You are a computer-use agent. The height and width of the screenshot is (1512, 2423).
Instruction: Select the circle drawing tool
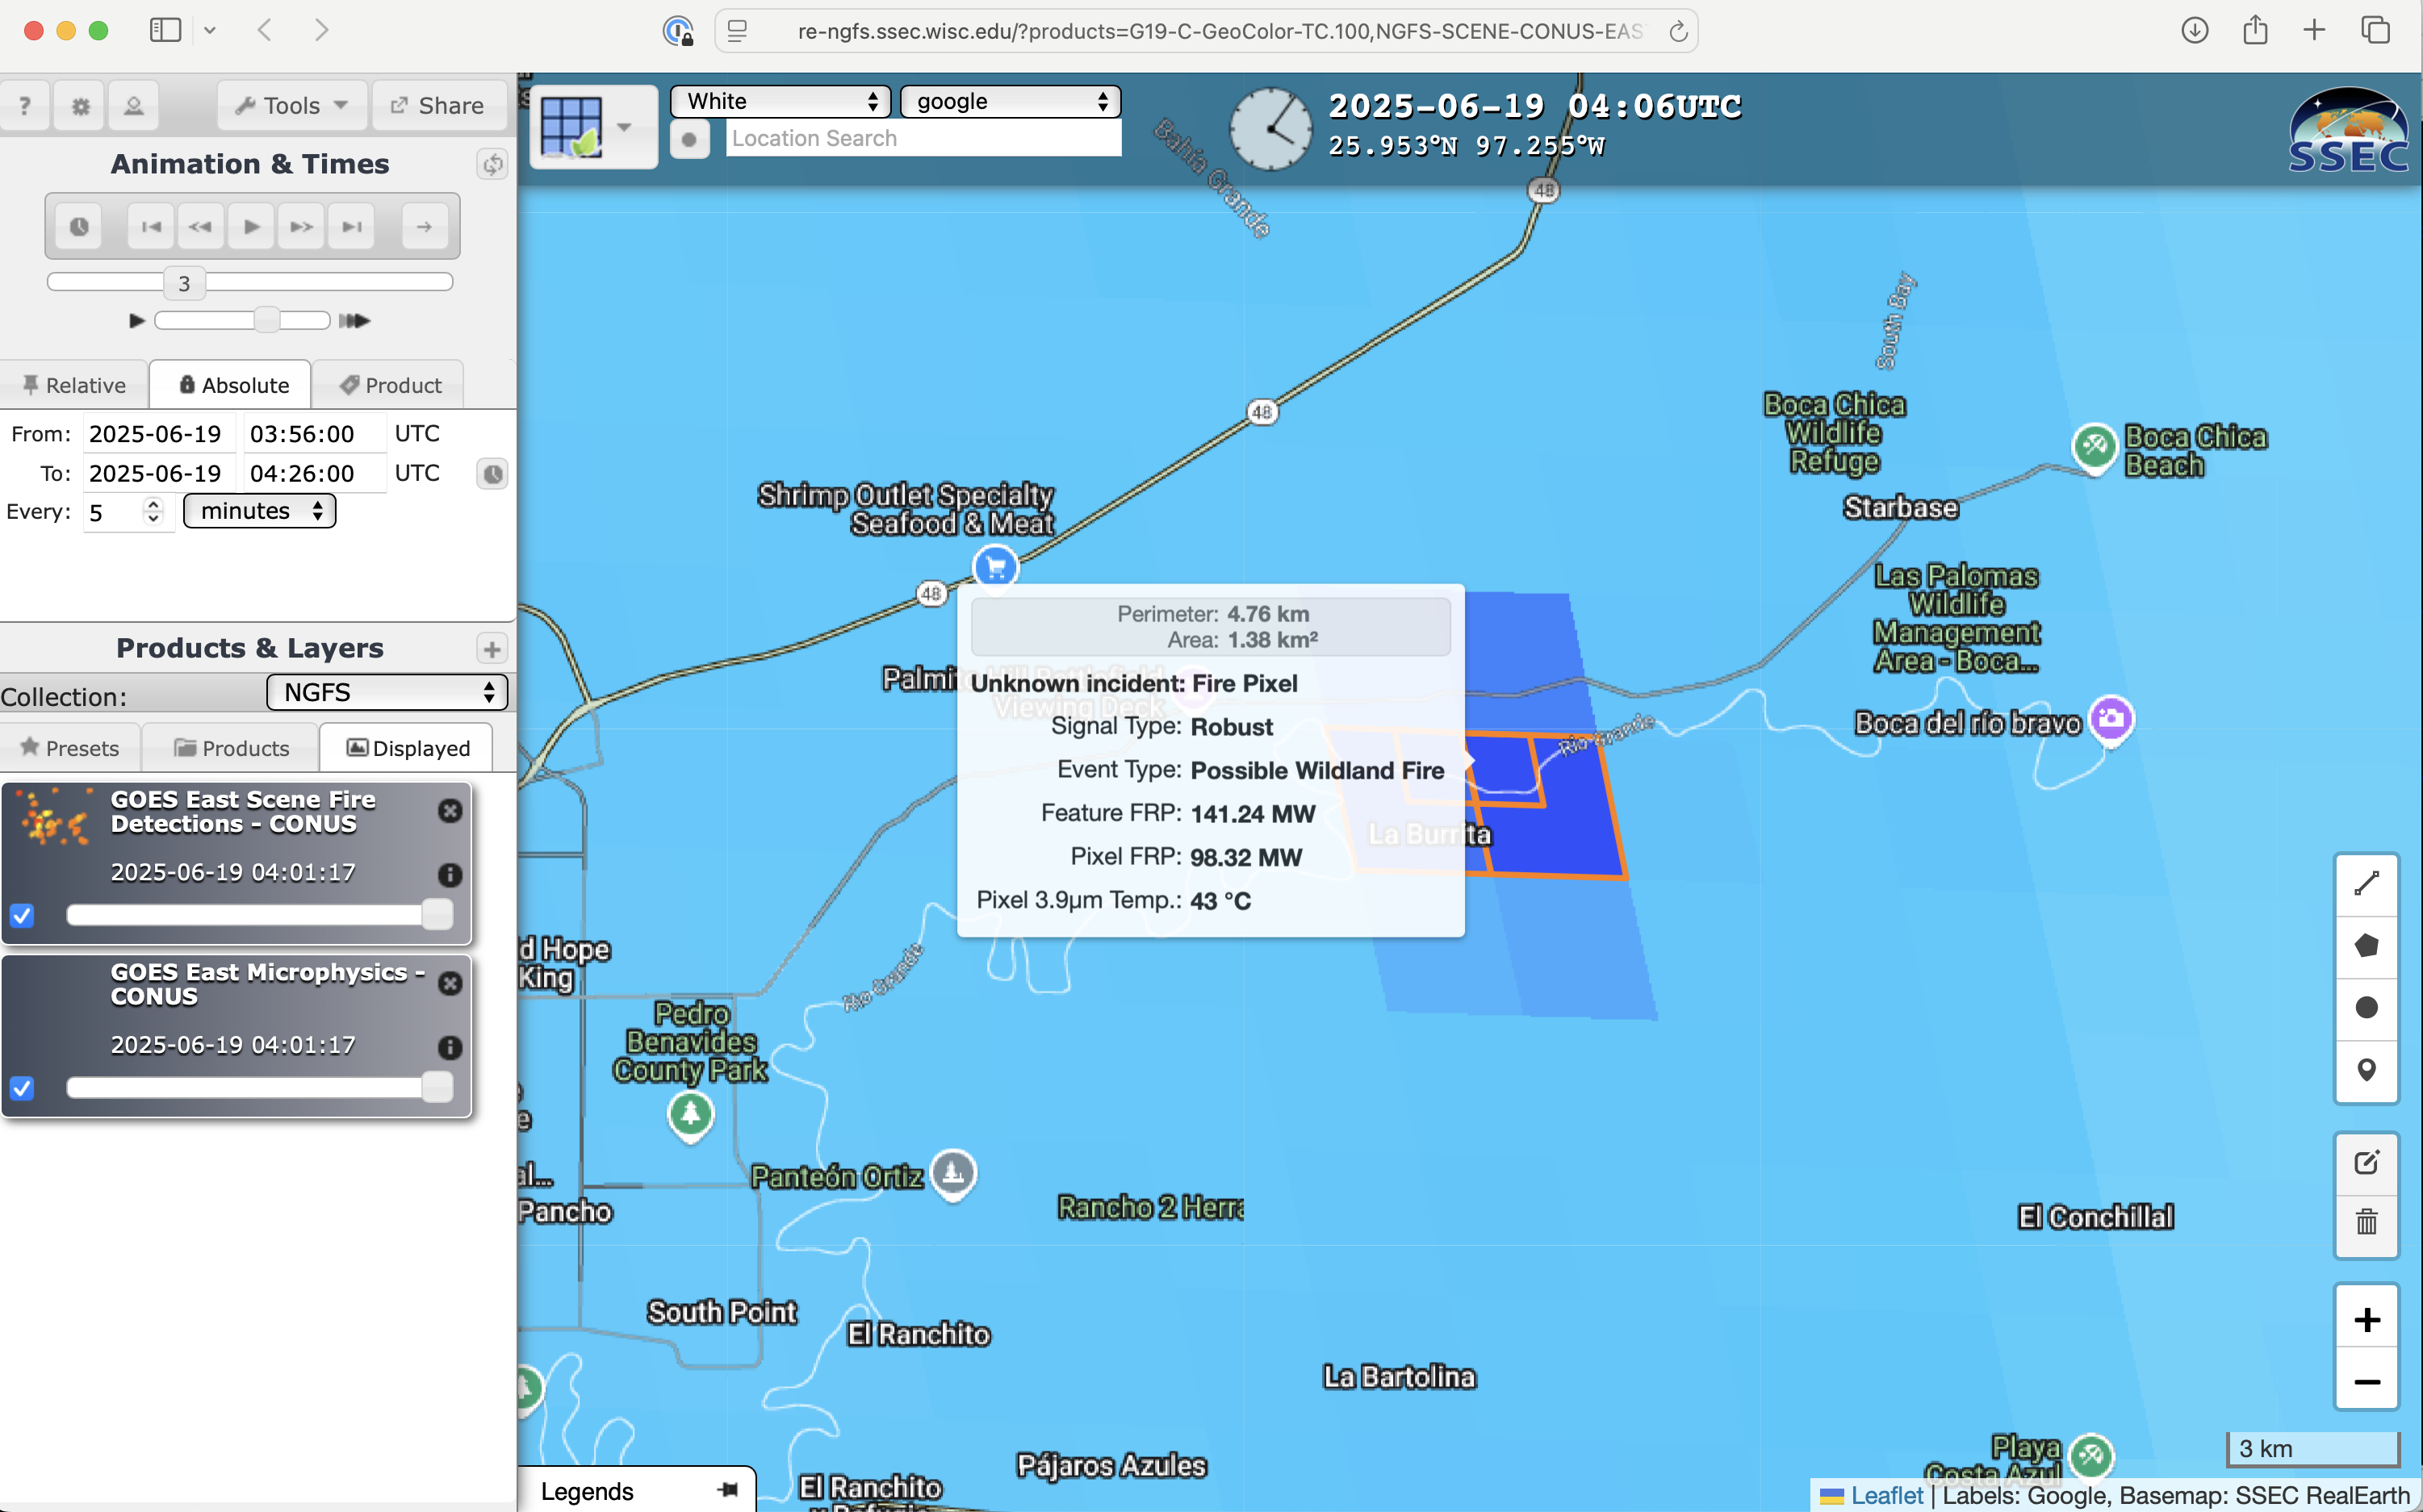[x=2366, y=1007]
